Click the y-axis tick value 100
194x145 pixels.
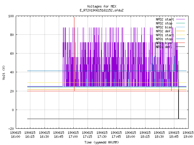(11, 16)
